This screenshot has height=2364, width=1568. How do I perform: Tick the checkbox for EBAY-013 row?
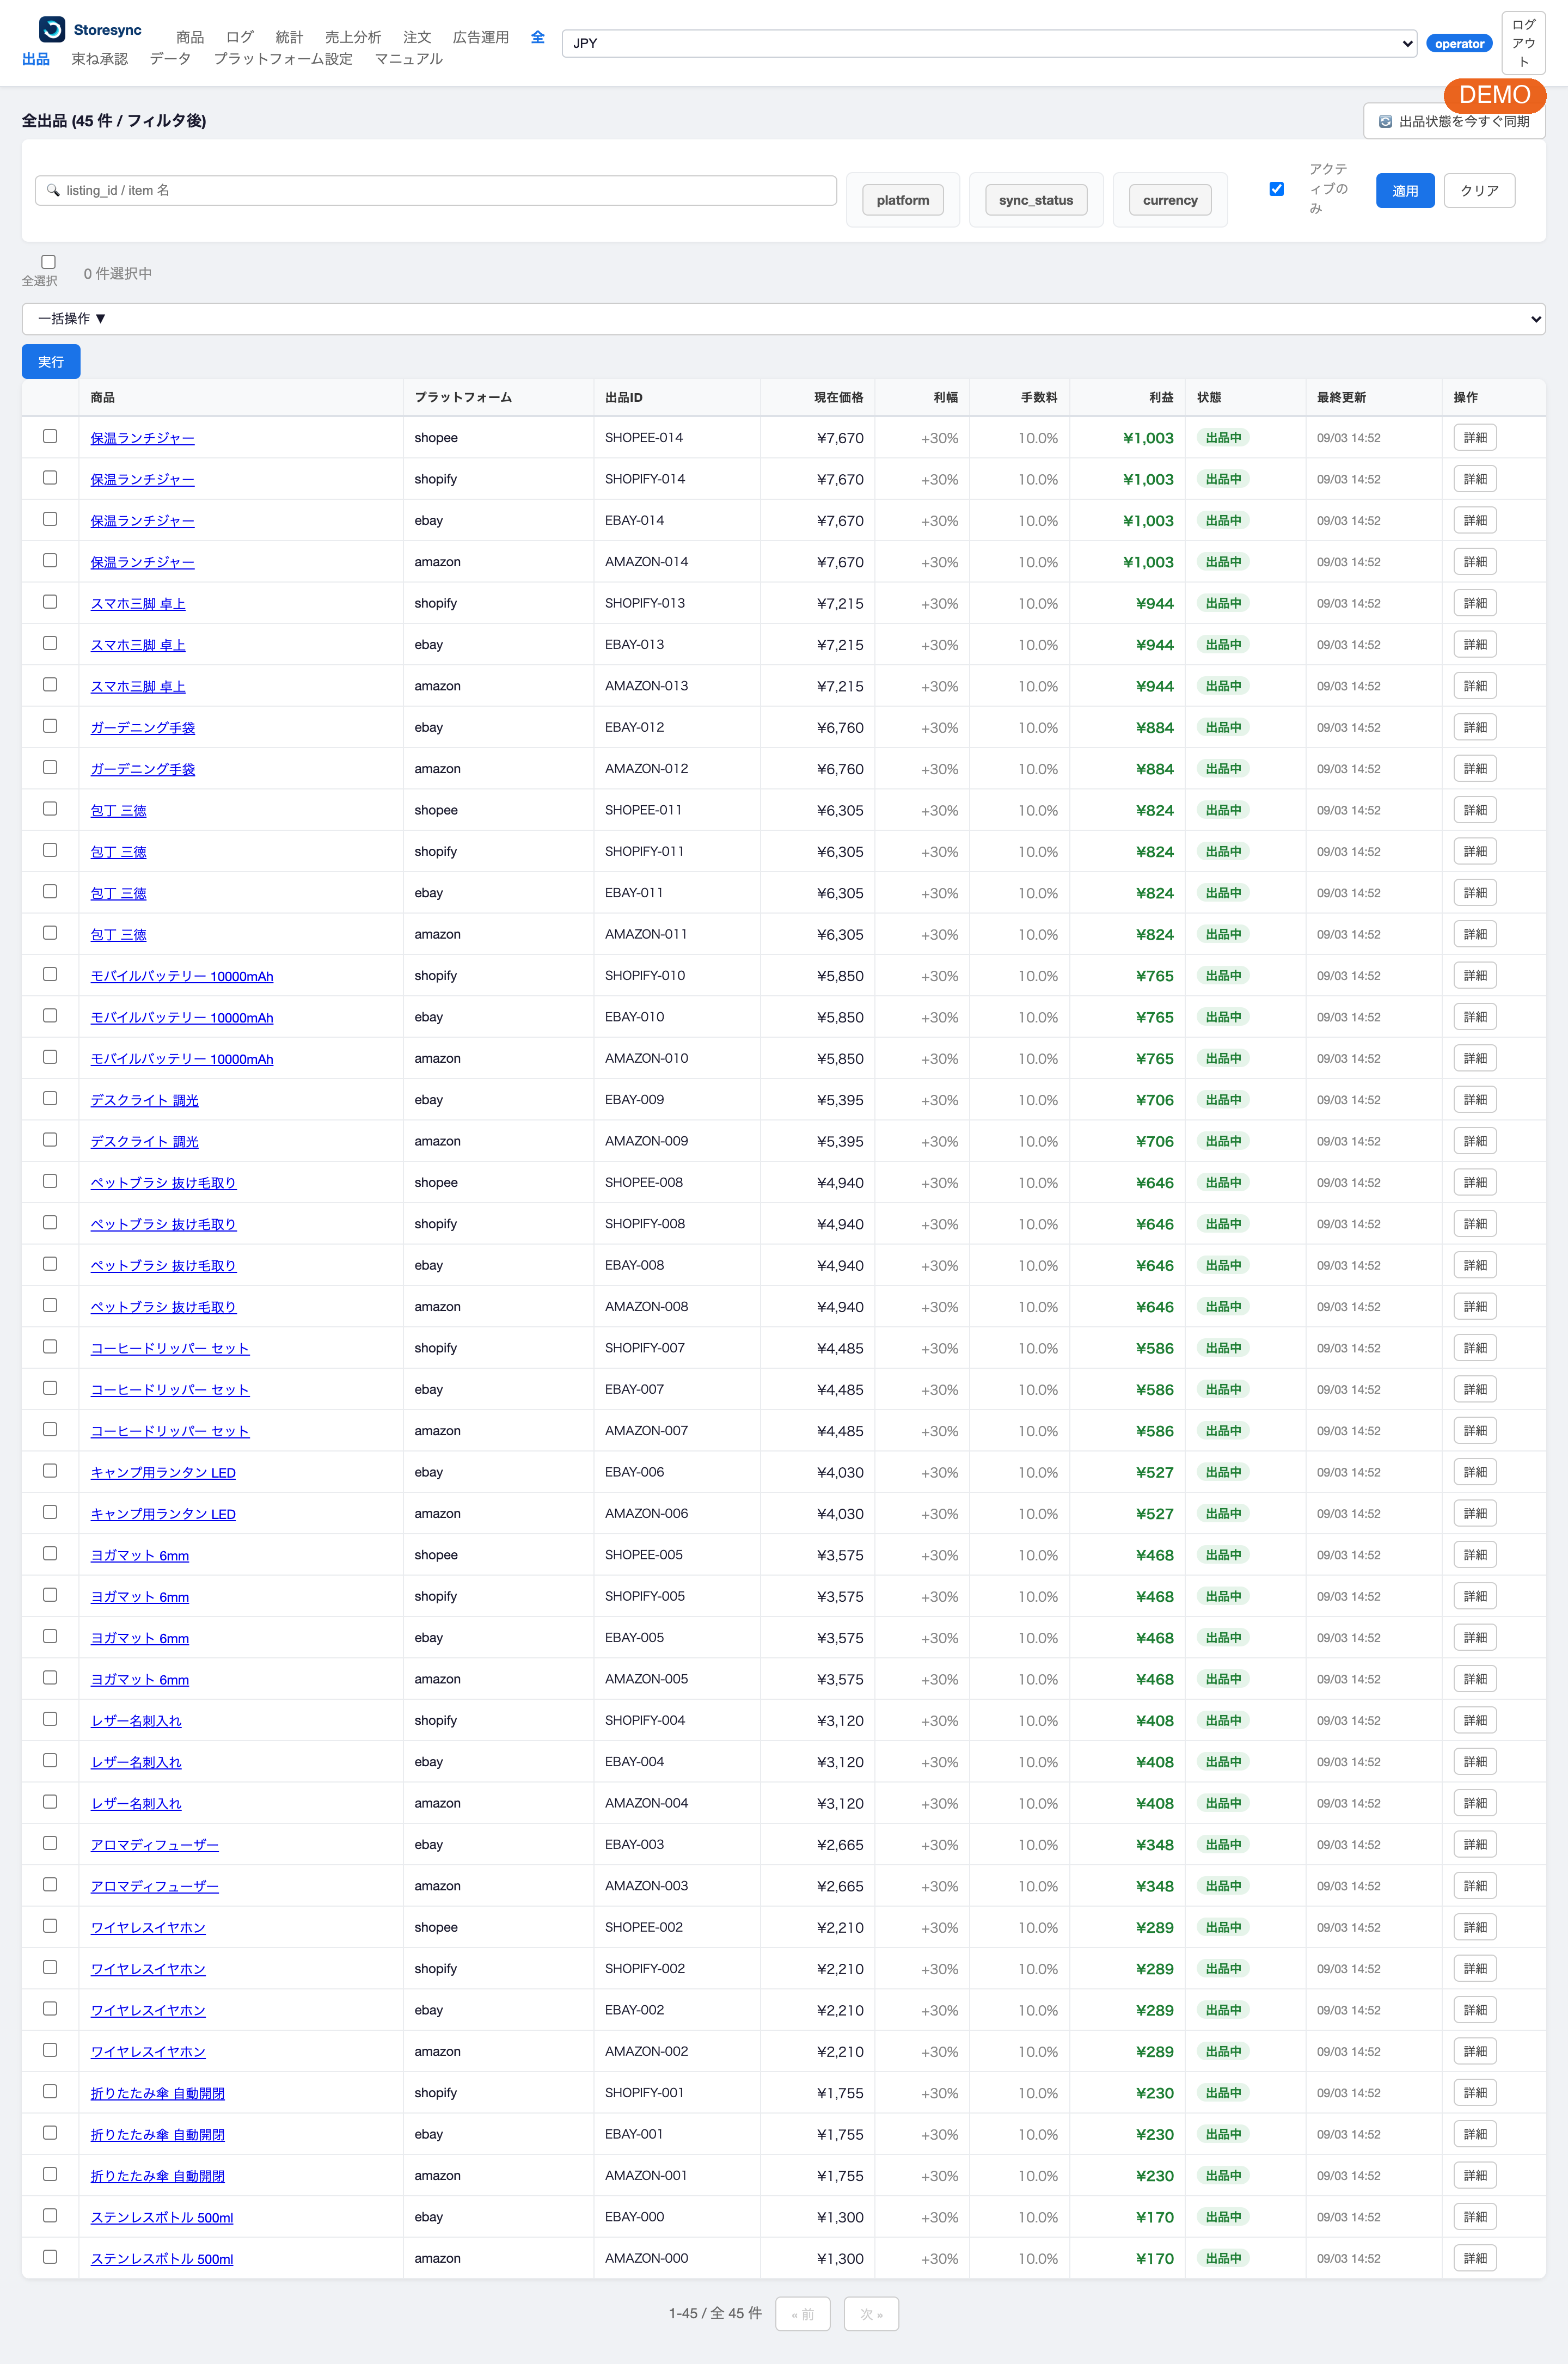click(50, 643)
